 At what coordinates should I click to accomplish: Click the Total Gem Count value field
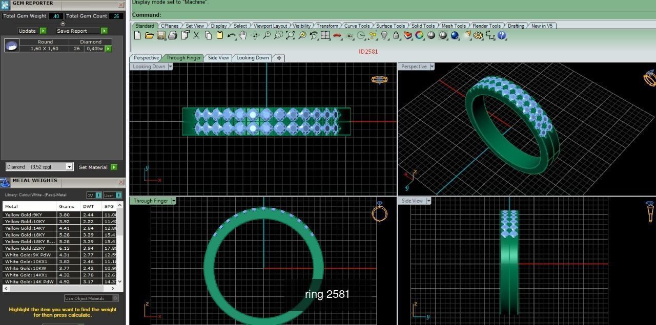115,16
